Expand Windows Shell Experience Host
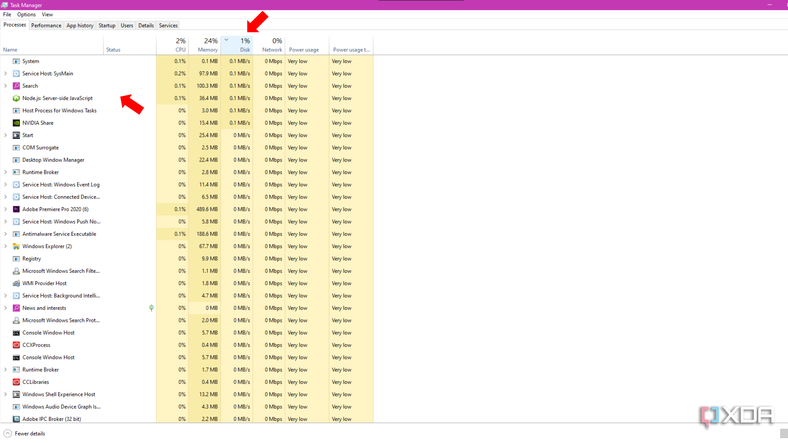 [x=5, y=394]
